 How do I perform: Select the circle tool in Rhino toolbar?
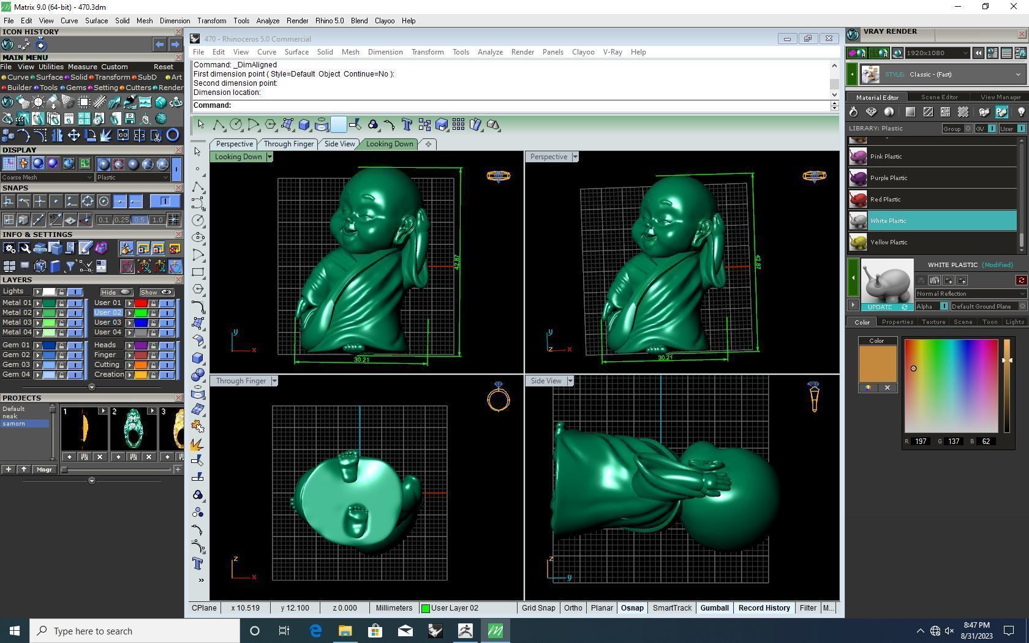point(235,125)
